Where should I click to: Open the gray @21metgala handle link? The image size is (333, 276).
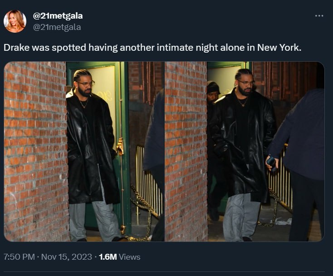tap(57, 27)
